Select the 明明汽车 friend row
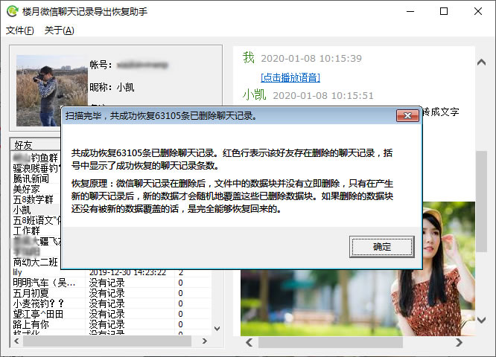496x357 pixels. 112,283
